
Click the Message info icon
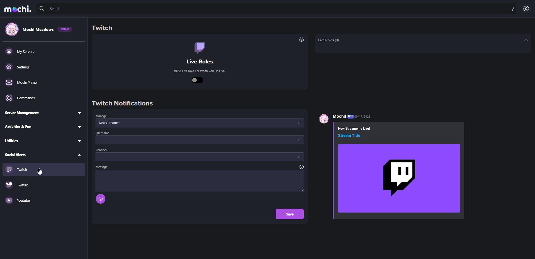point(301,167)
